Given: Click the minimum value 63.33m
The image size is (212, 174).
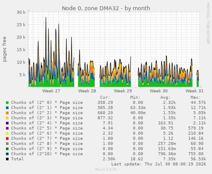Looking at the screenshot, I should pyautogui.click(x=138, y=108).
